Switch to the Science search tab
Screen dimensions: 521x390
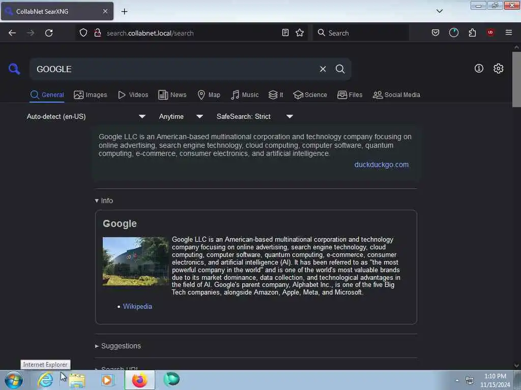click(310, 95)
